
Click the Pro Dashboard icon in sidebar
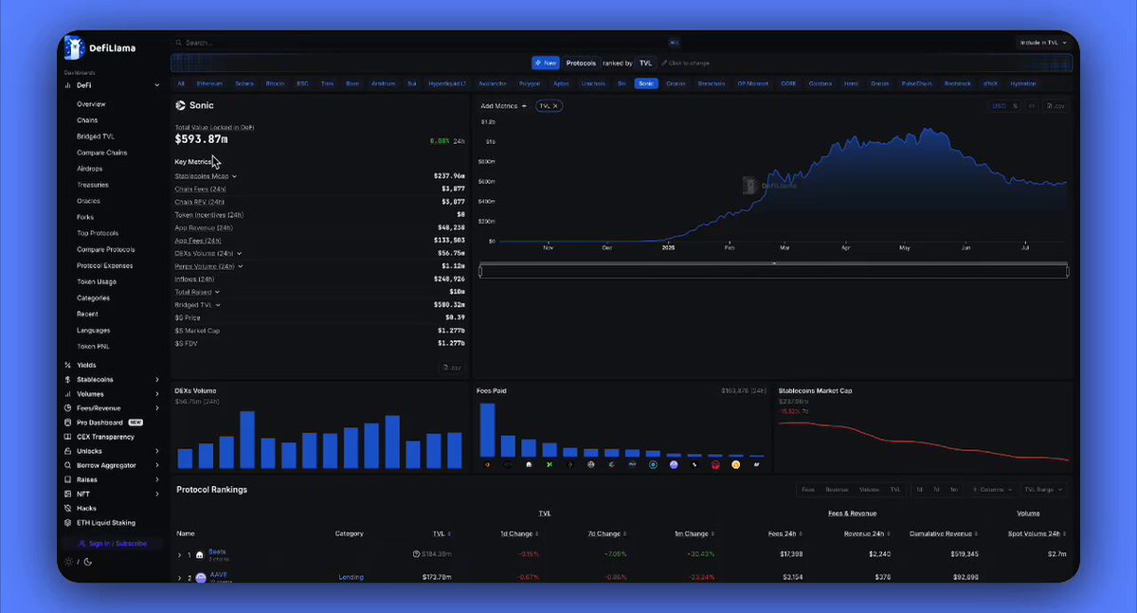coord(67,422)
